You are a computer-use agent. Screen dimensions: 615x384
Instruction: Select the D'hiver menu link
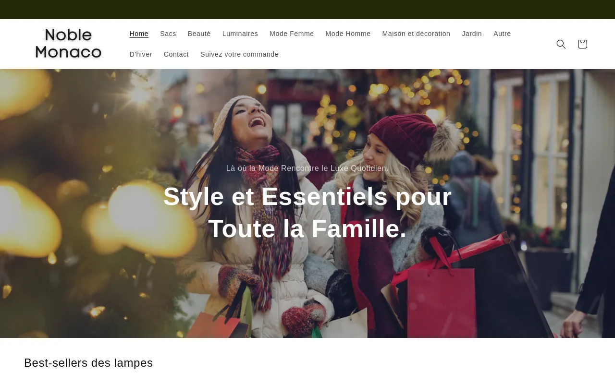point(141,54)
